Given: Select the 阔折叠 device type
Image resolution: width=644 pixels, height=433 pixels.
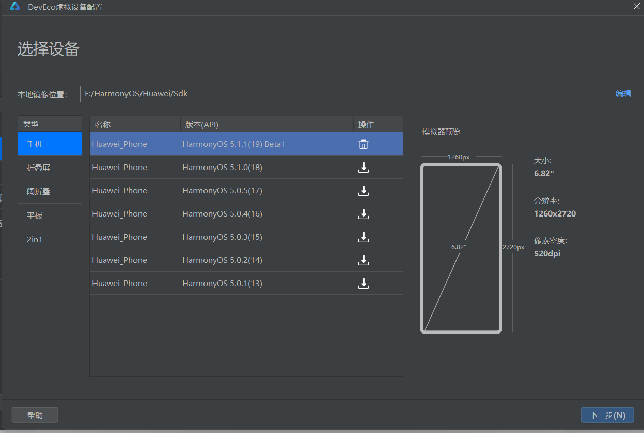Looking at the screenshot, I should pos(50,191).
